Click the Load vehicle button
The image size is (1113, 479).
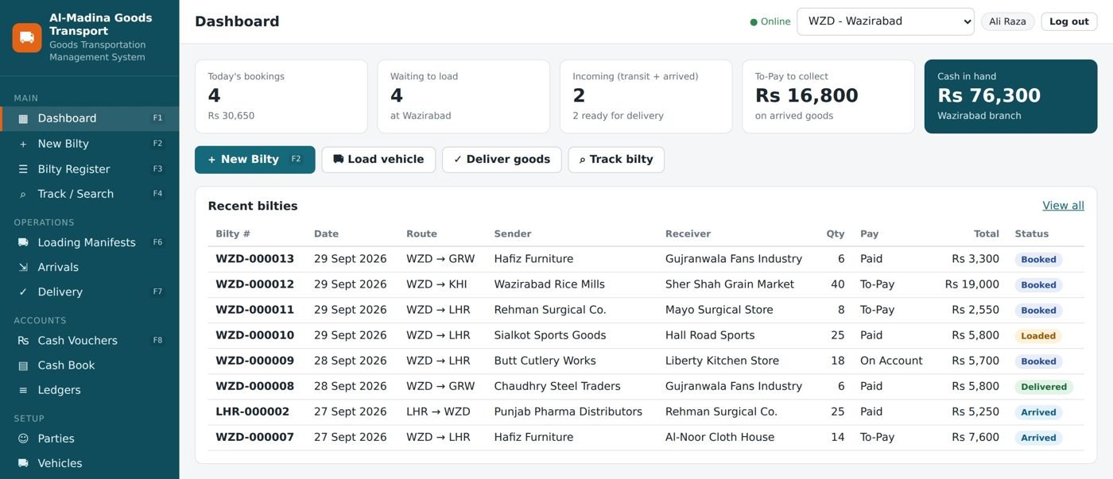pyautogui.click(x=378, y=160)
